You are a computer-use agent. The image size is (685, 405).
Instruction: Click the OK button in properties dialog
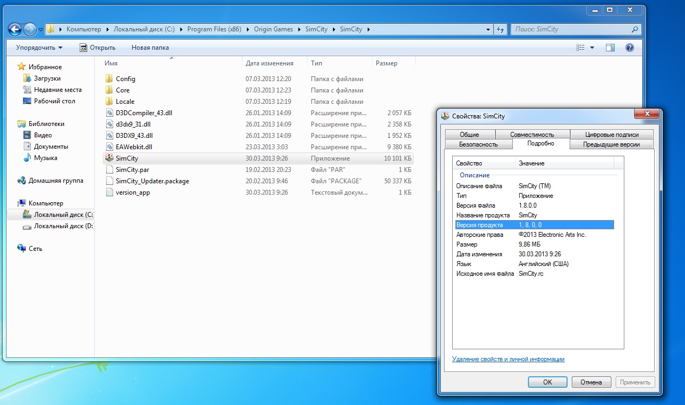pos(547,382)
